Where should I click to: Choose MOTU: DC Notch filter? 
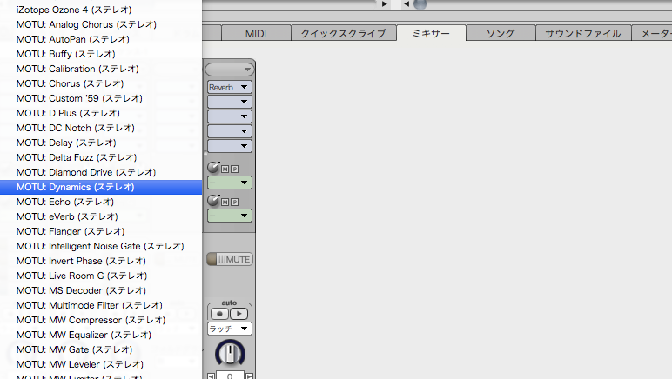(x=101, y=128)
